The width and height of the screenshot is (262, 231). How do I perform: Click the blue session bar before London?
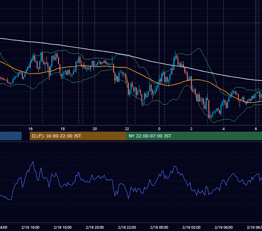(11, 136)
